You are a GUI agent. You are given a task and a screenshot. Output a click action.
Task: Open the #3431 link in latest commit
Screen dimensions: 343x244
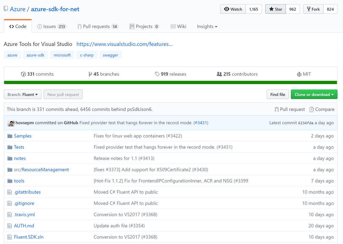coord(201,123)
